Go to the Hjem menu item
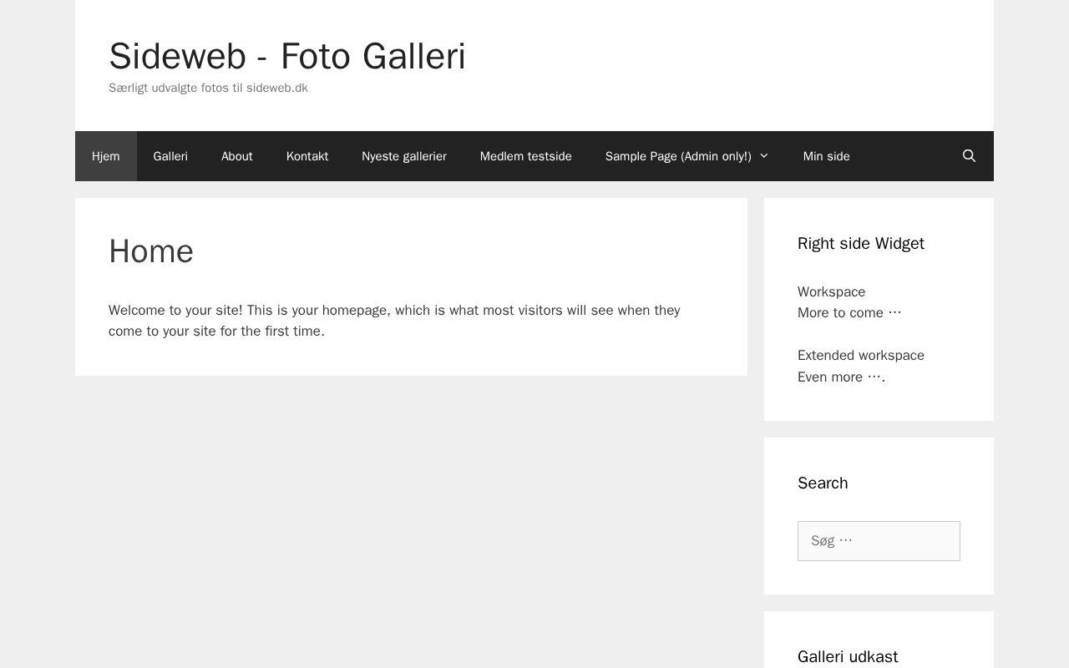The image size is (1069, 668). pos(106,156)
